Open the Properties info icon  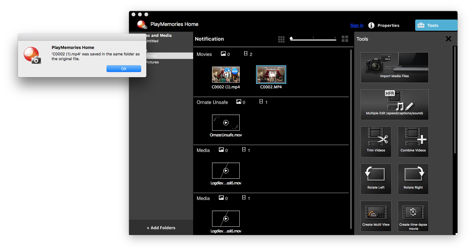pyautogui.click(x=371, y=25)
